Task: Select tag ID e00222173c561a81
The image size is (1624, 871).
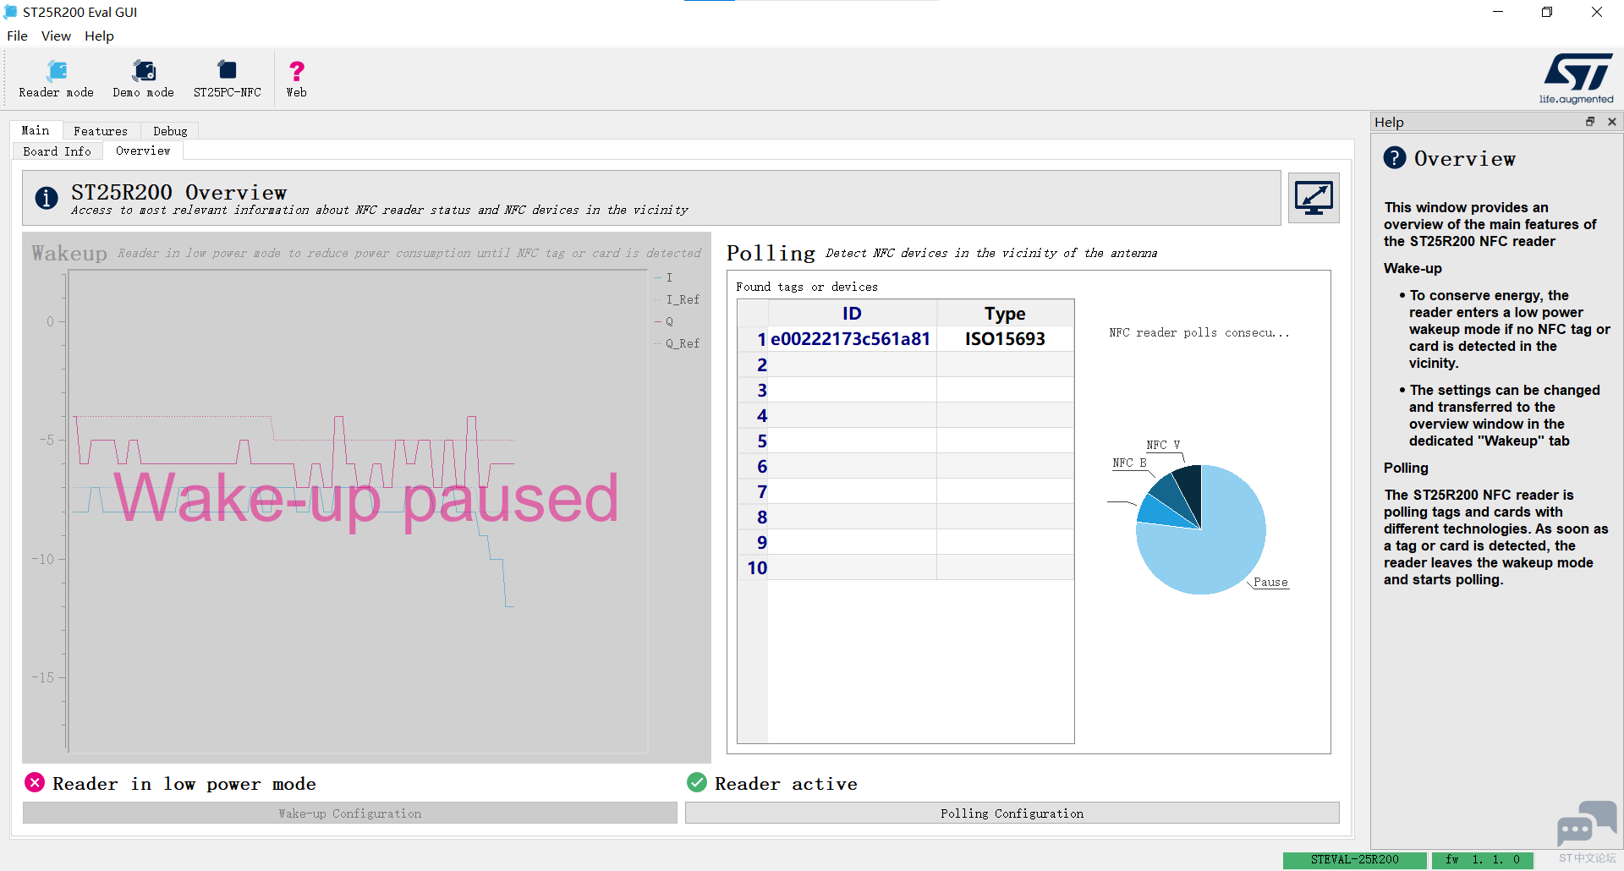Action: pos(852,339)
